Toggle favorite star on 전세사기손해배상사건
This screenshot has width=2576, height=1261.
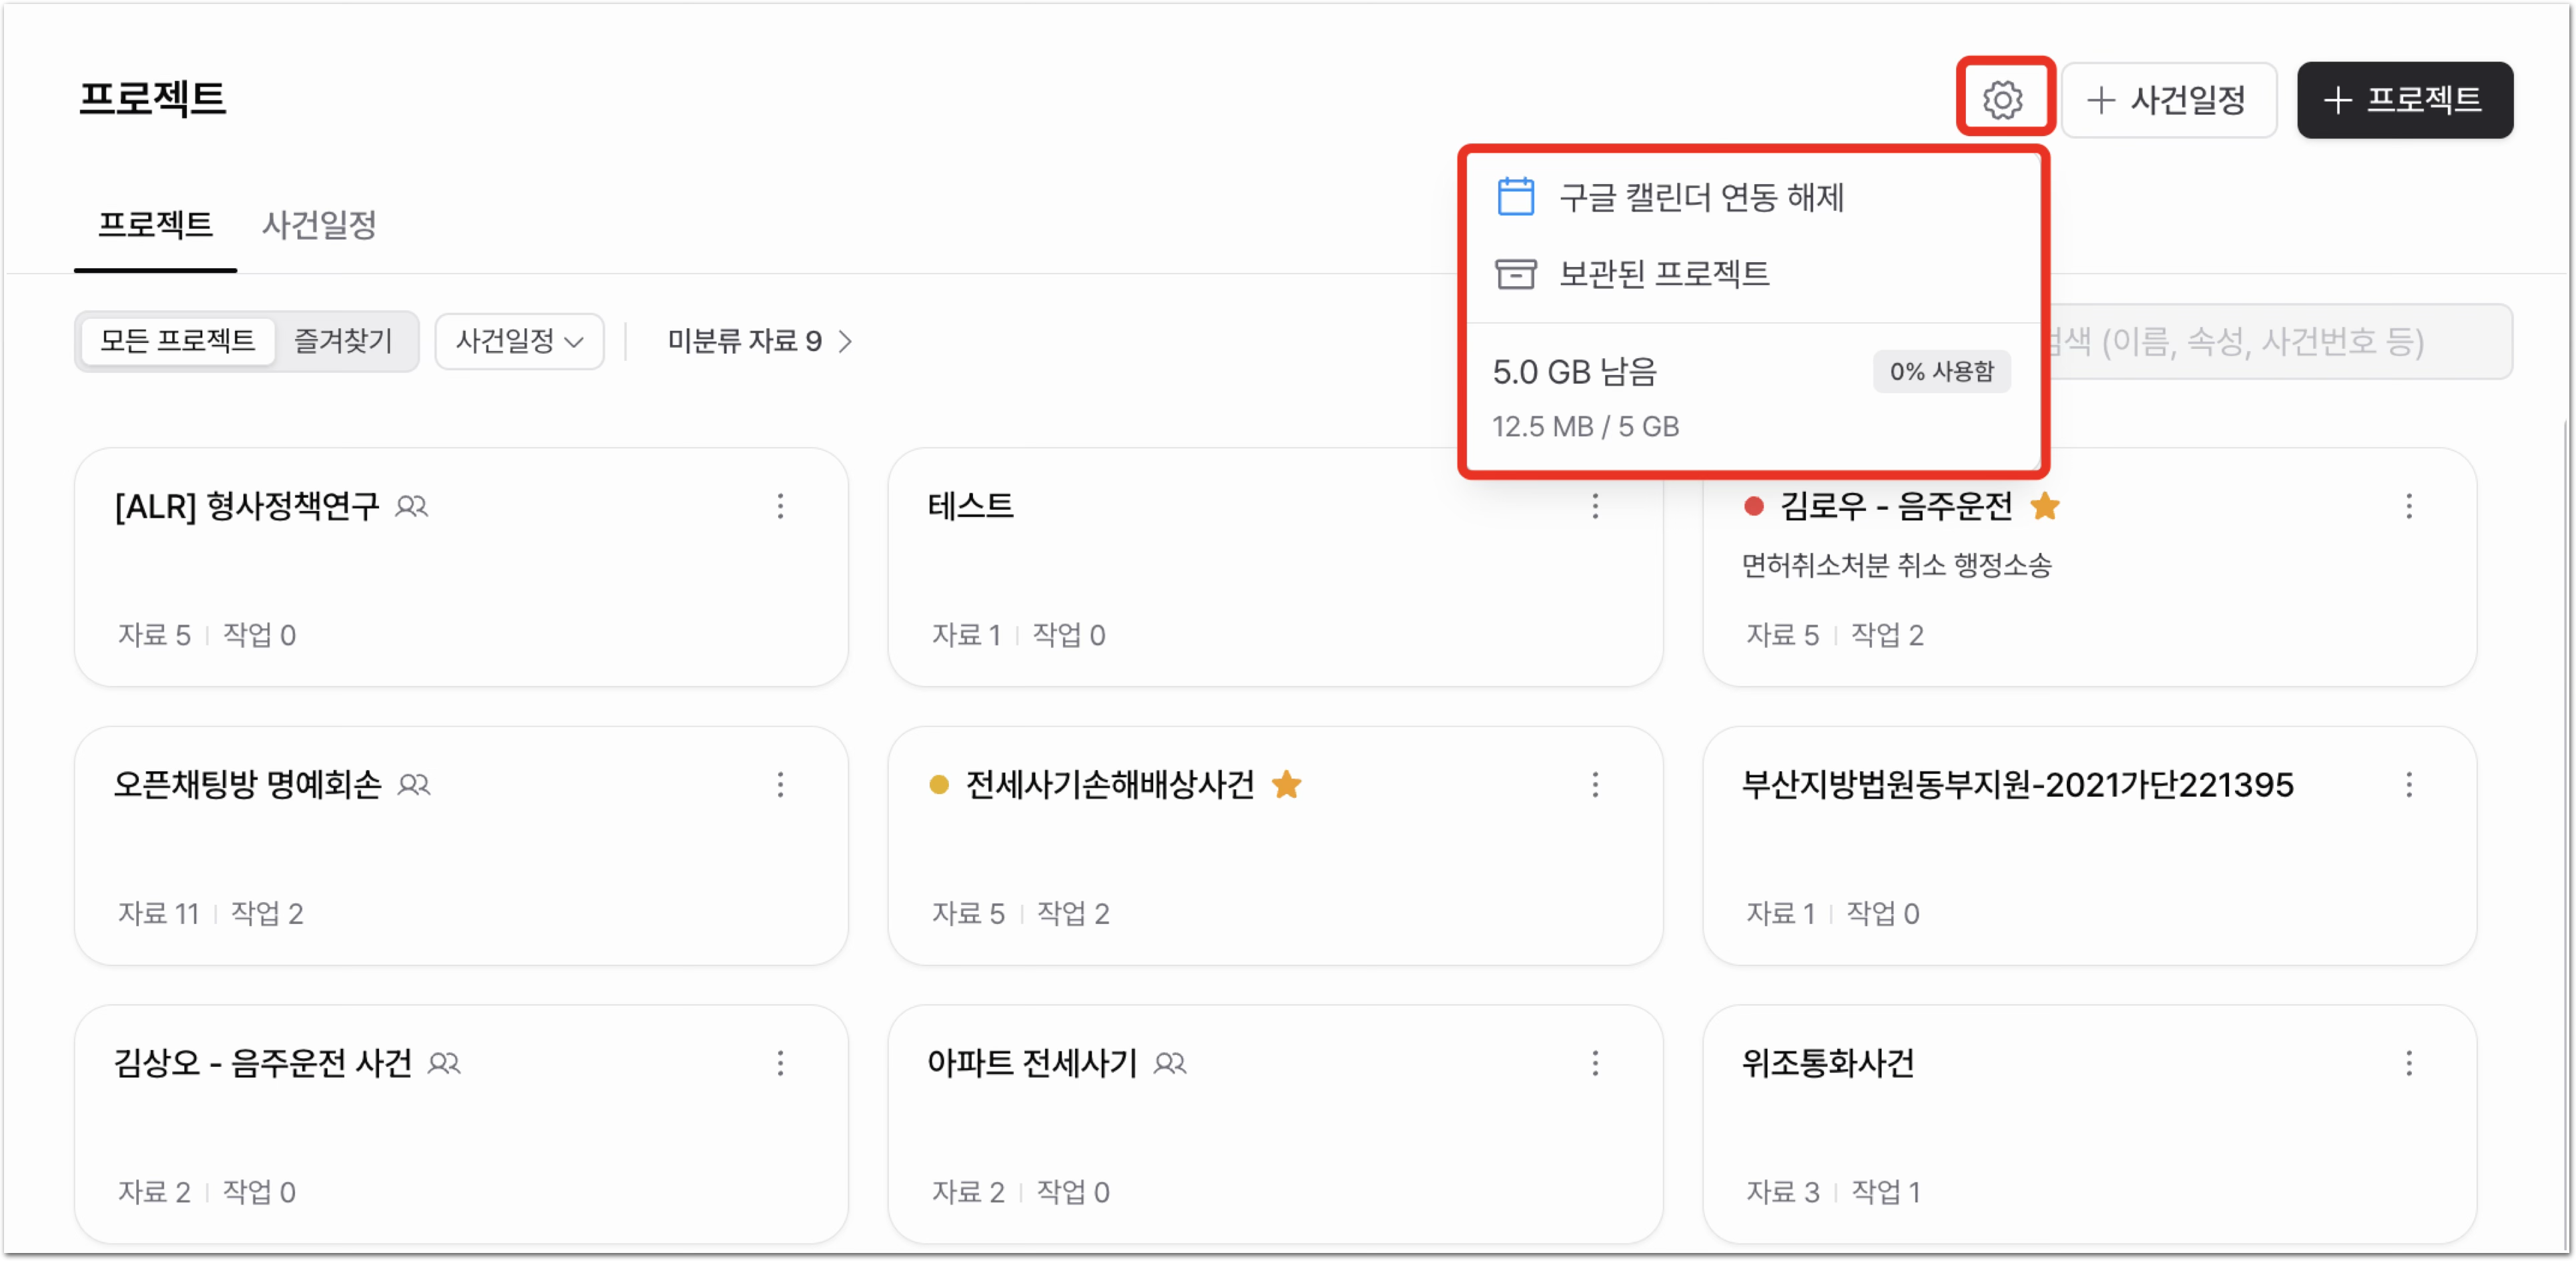coord(1287,785)
